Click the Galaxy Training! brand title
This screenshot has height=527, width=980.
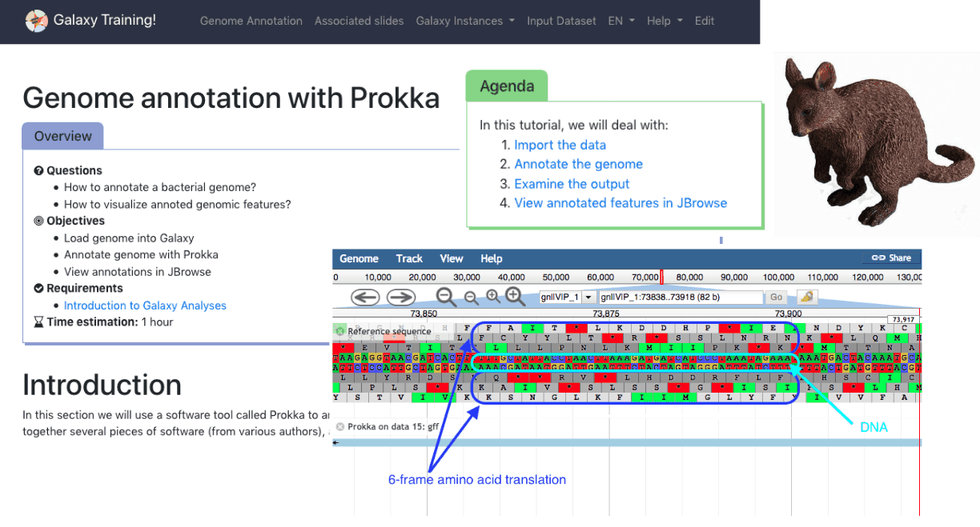pyautogui.click(x=105, y=21)
